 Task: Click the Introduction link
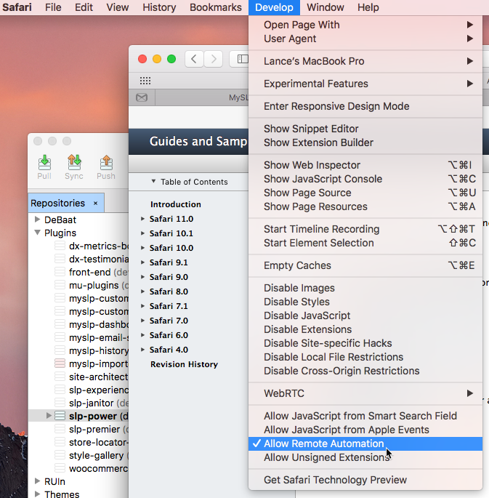[x=176, y=204]
